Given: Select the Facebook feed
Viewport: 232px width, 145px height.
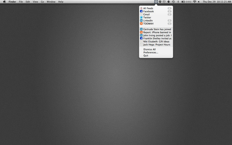Looking at the screenshot, I should 156,11.
